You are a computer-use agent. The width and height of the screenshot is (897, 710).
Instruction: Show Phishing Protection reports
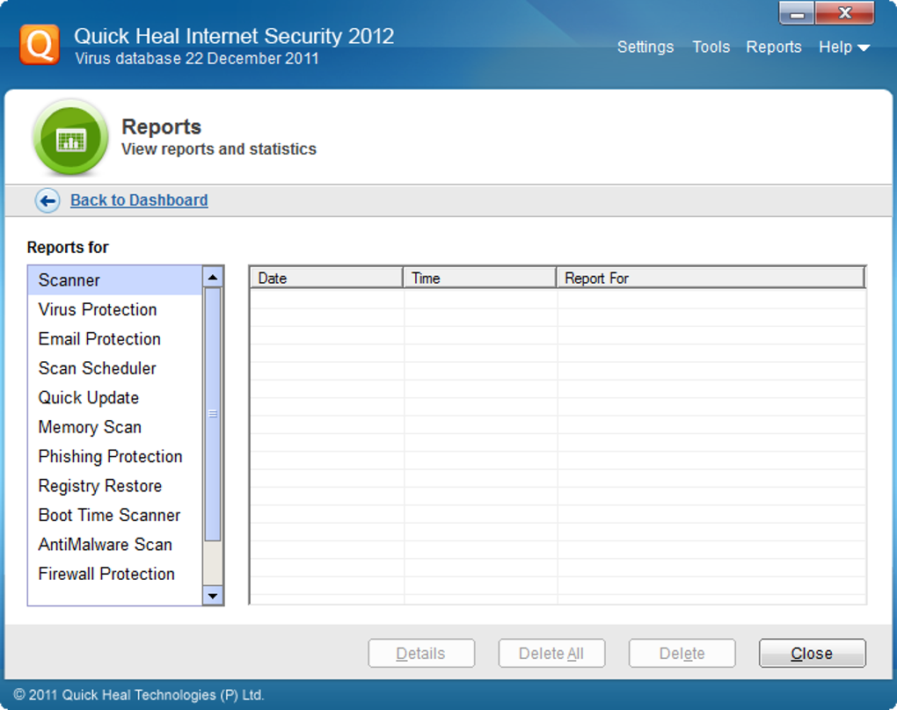pos(115,456)
